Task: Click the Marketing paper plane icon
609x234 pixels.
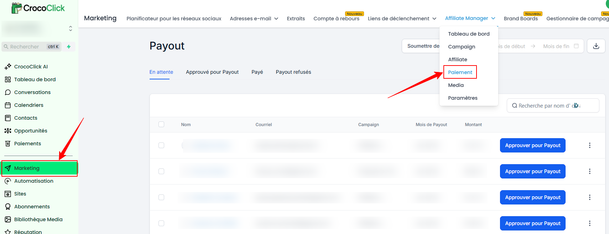Action: (8, 168)
